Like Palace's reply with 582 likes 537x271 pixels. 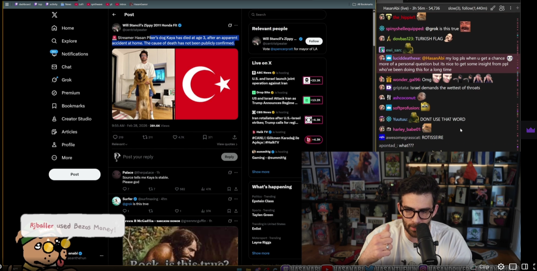[177, 189]
